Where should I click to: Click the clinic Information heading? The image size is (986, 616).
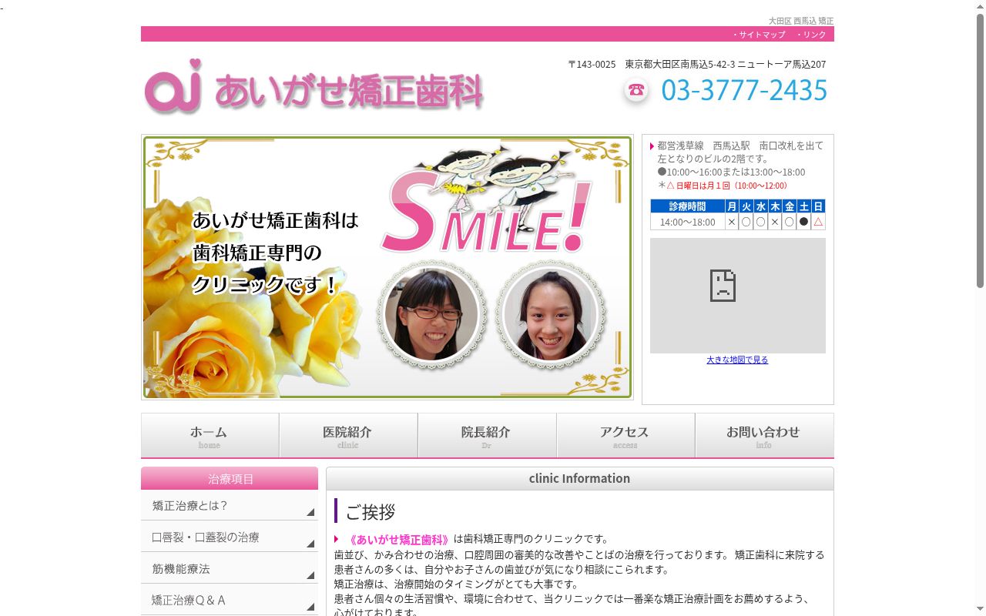(x=579, y=478)
